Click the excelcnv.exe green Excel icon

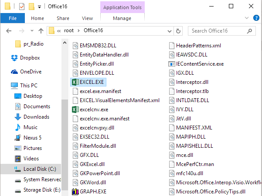(x=75, y=110)
